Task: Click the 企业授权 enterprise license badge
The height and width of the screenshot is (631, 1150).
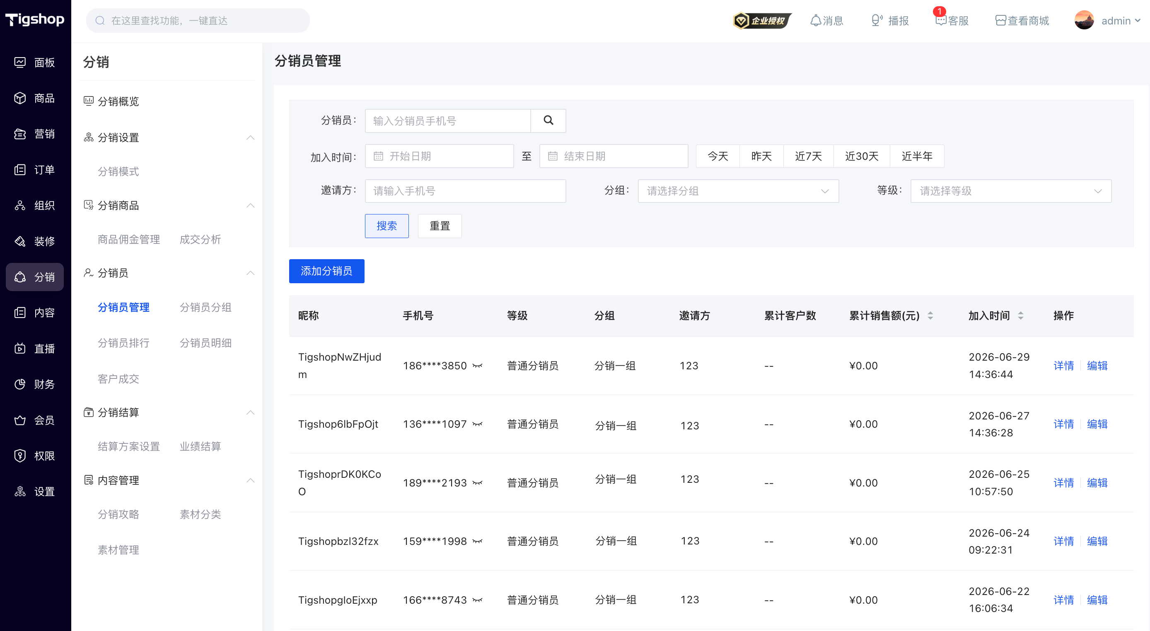Action: [762, 21]
